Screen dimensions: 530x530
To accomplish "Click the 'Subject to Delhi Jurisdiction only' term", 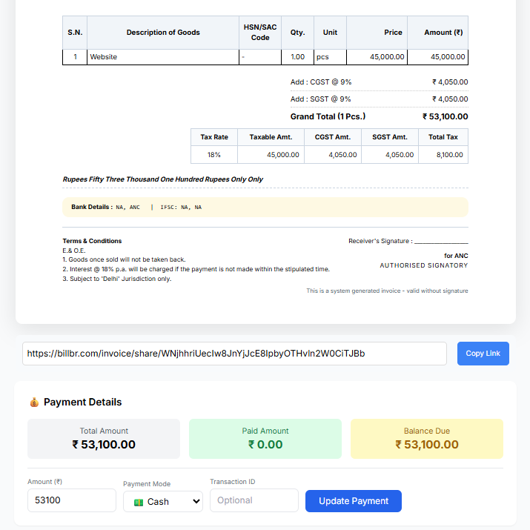I will [117, 279].
